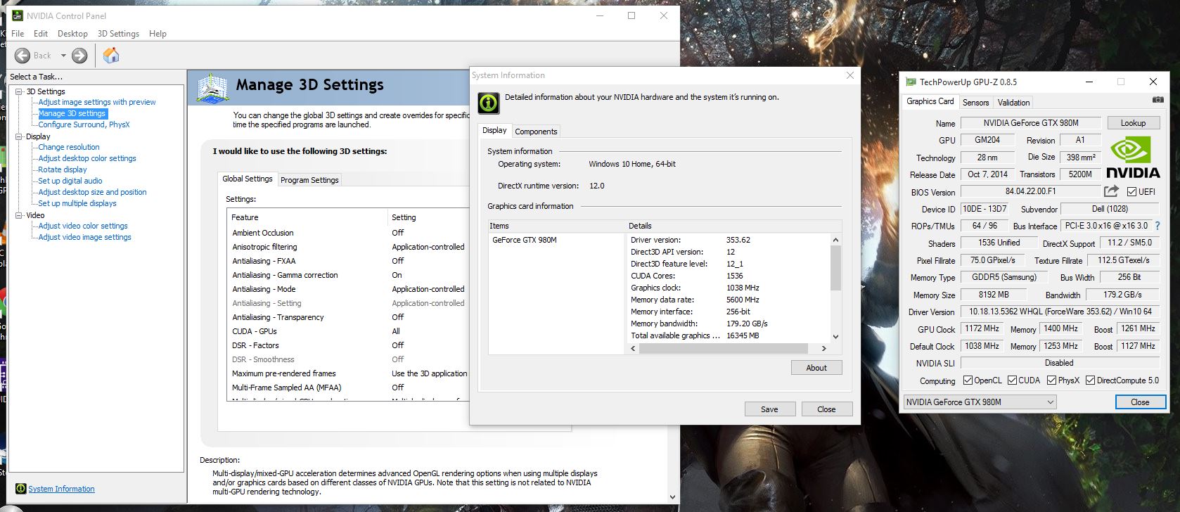Screen dimensions: 1180x512
Task: Select Configure Surround, PhysX
Action: point(84,124)
